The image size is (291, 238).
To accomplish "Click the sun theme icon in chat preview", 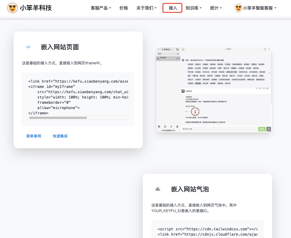I will (x=171, y=127).
